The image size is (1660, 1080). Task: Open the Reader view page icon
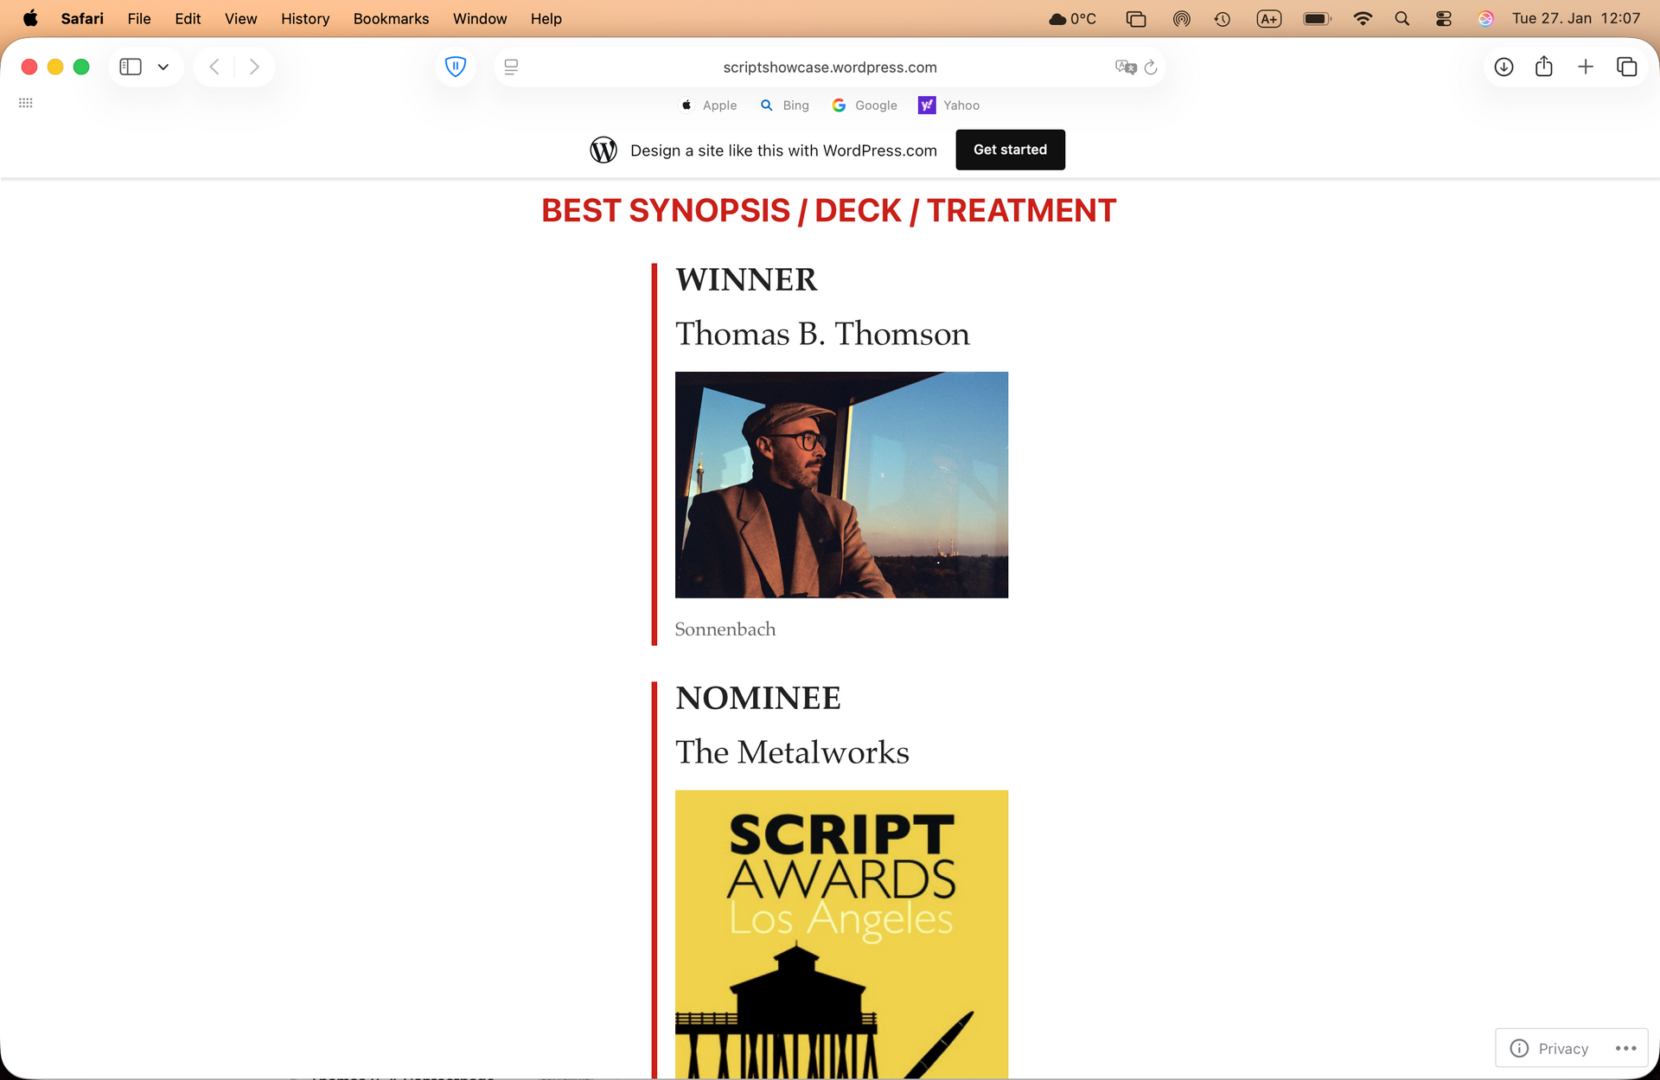511,67
